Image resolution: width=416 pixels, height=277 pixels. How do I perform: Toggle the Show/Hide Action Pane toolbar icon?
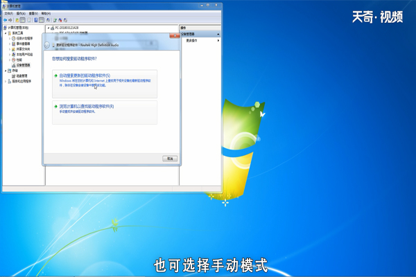pyautogui.click(x=42, y=20)
